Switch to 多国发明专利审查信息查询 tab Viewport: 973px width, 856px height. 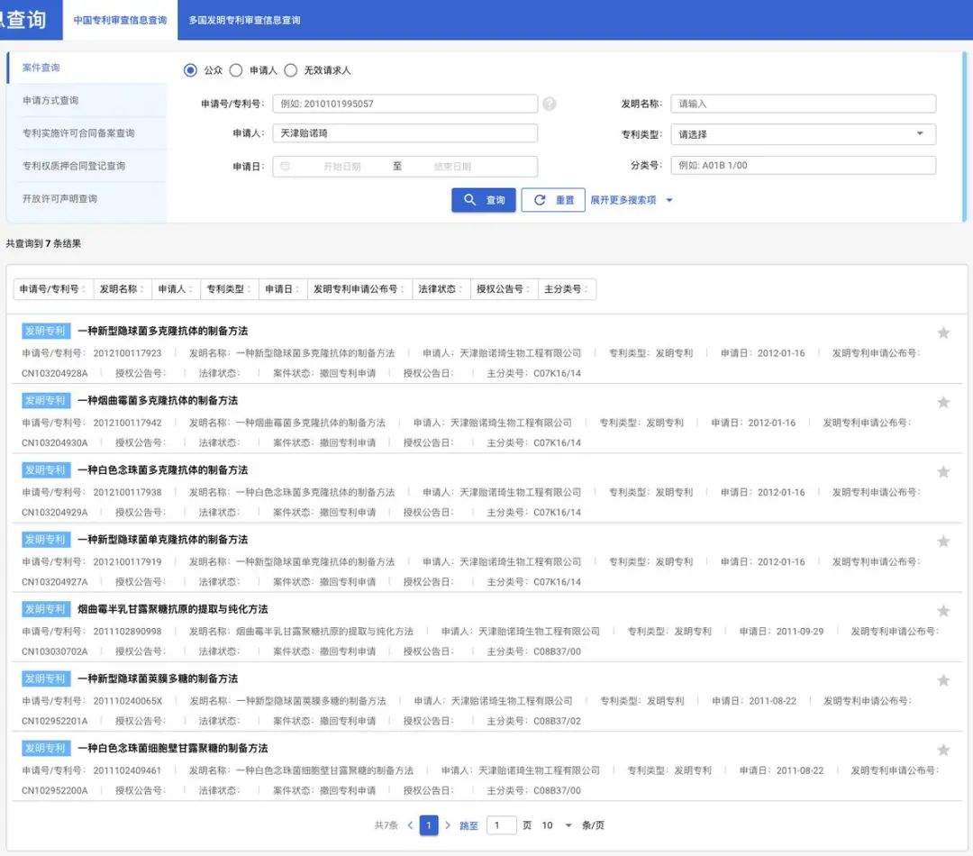244,20
